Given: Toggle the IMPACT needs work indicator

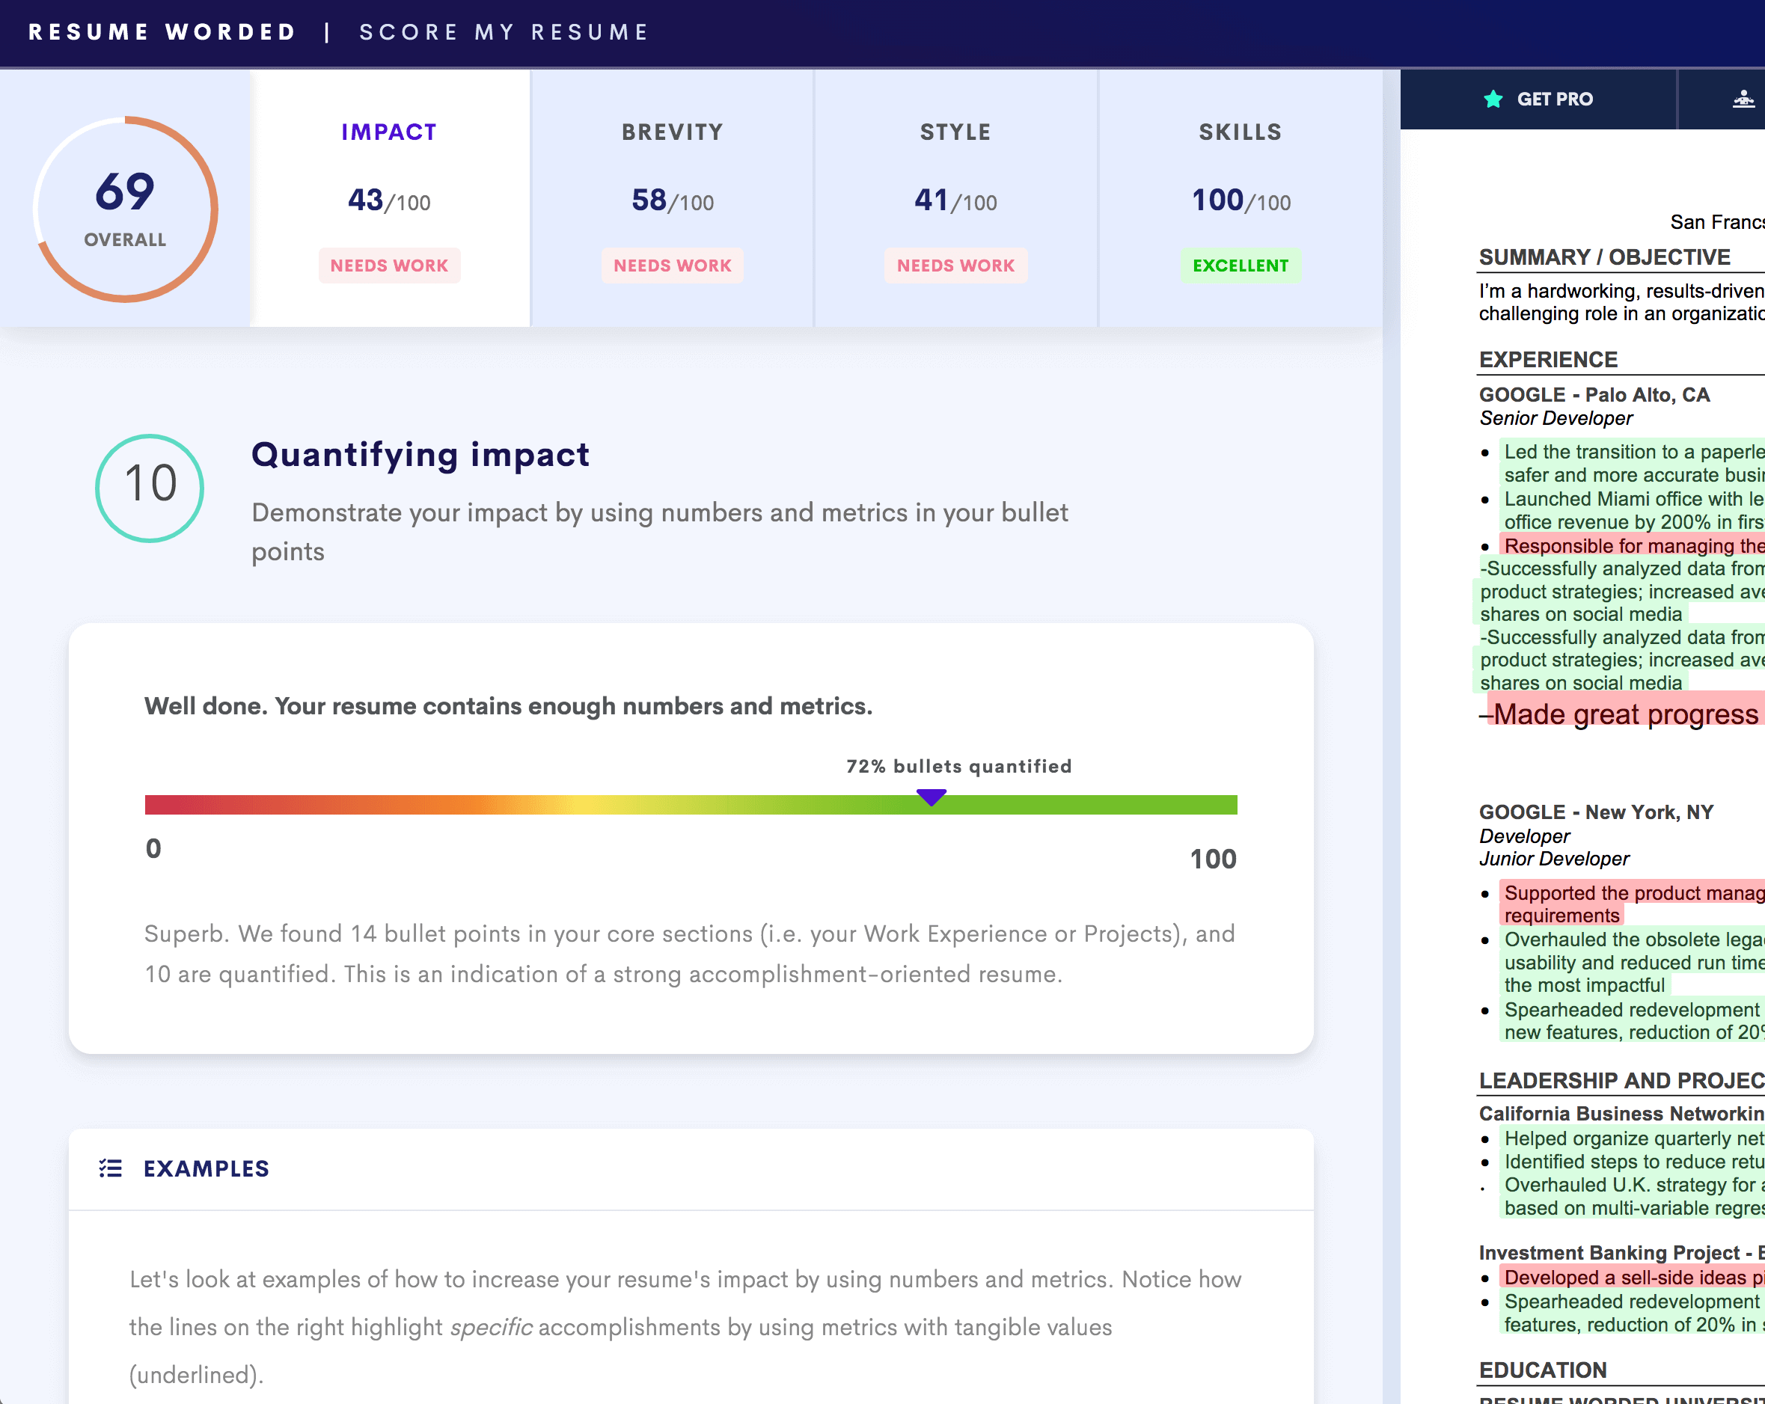Looking at the screenshot, I should [x=388, y=265].
